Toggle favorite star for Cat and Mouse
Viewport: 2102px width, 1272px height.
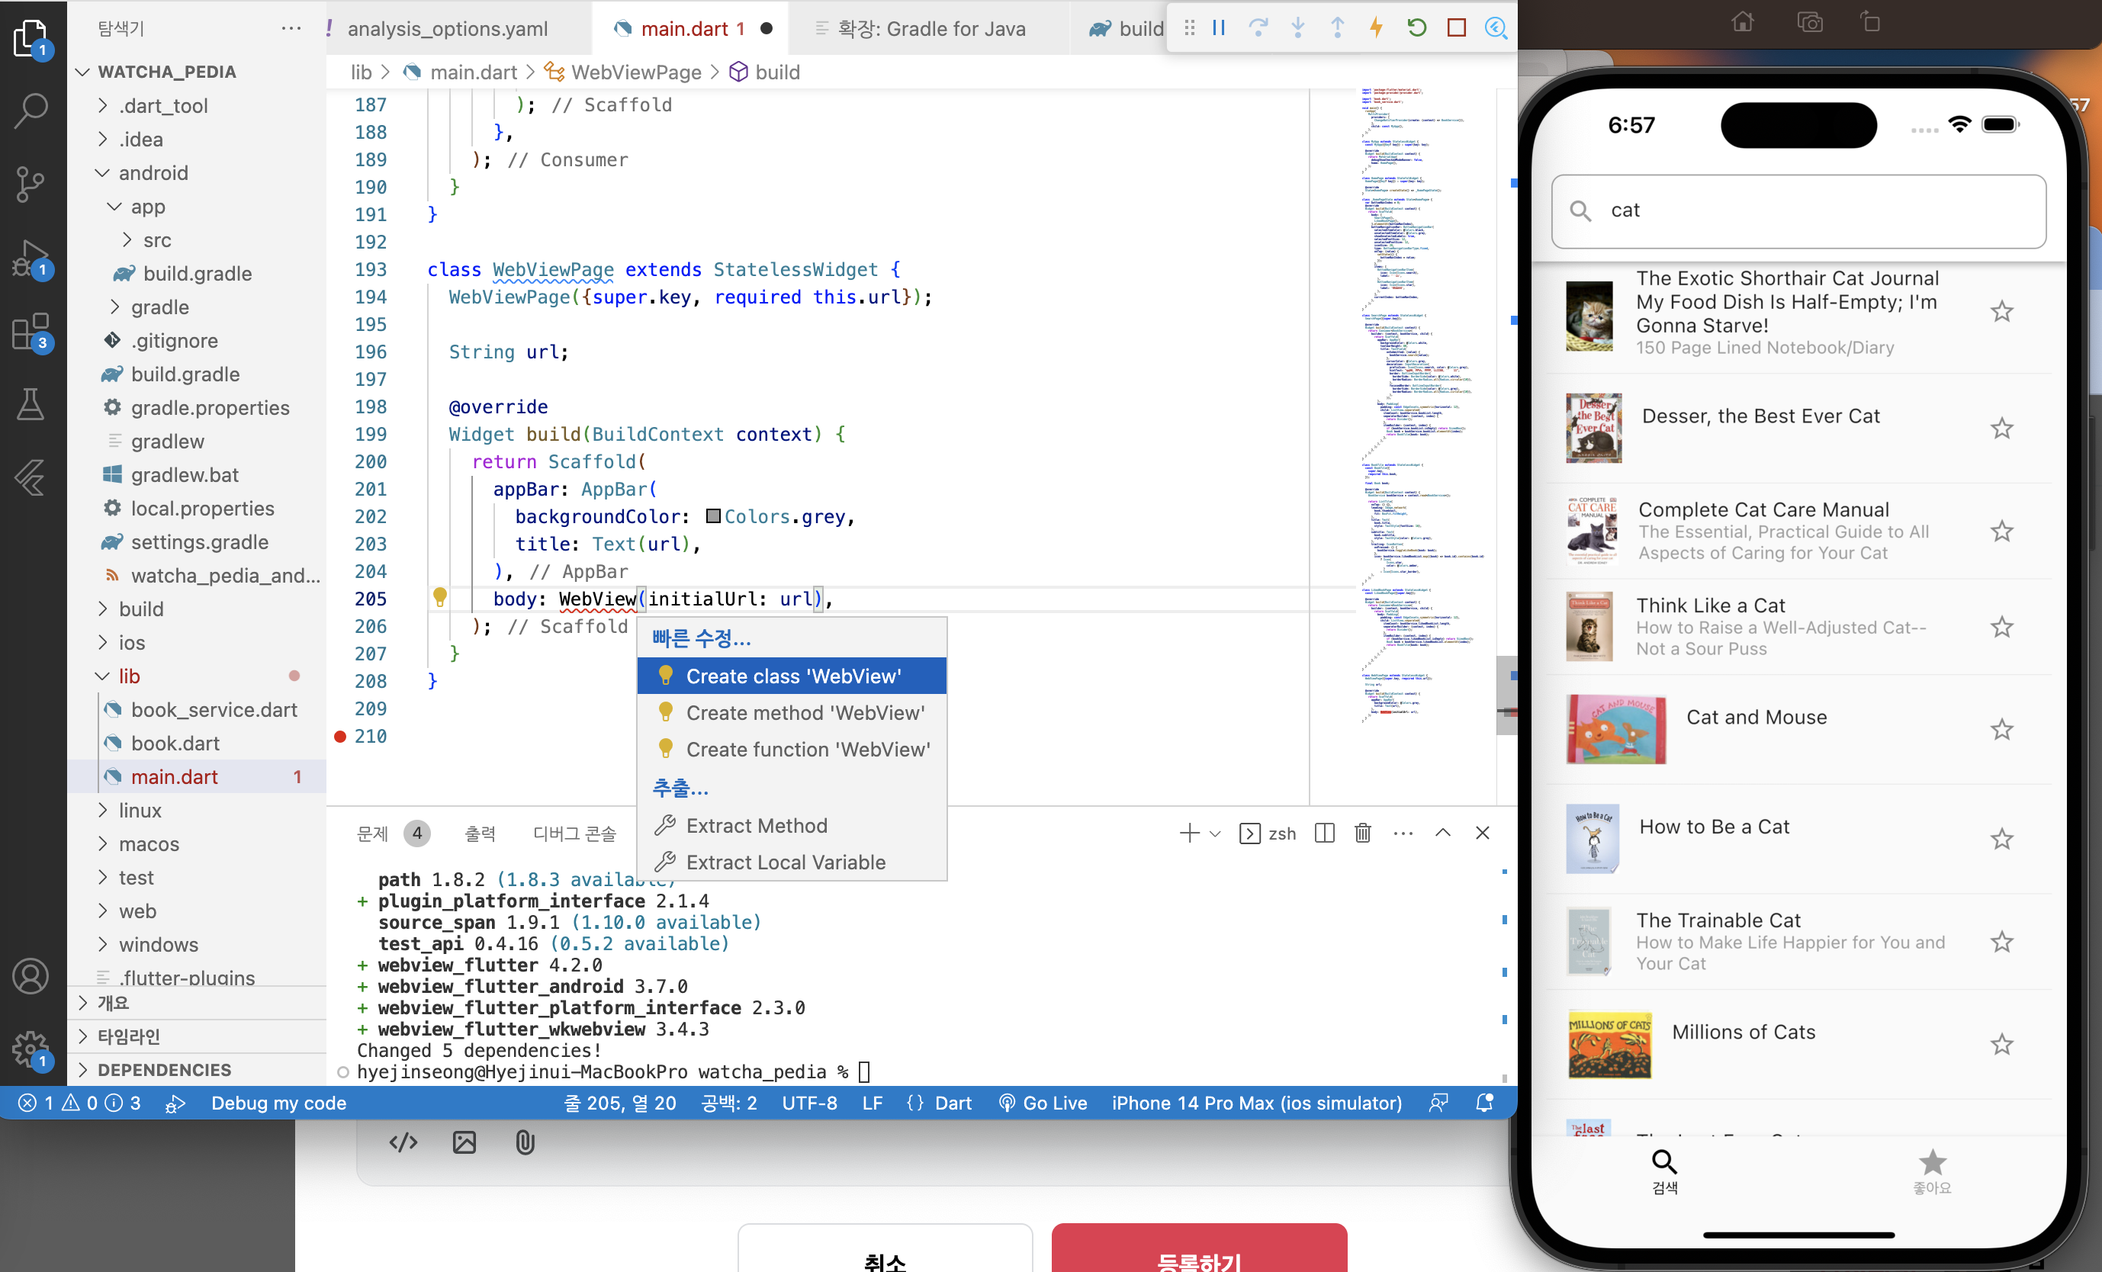coord(2002,729)
